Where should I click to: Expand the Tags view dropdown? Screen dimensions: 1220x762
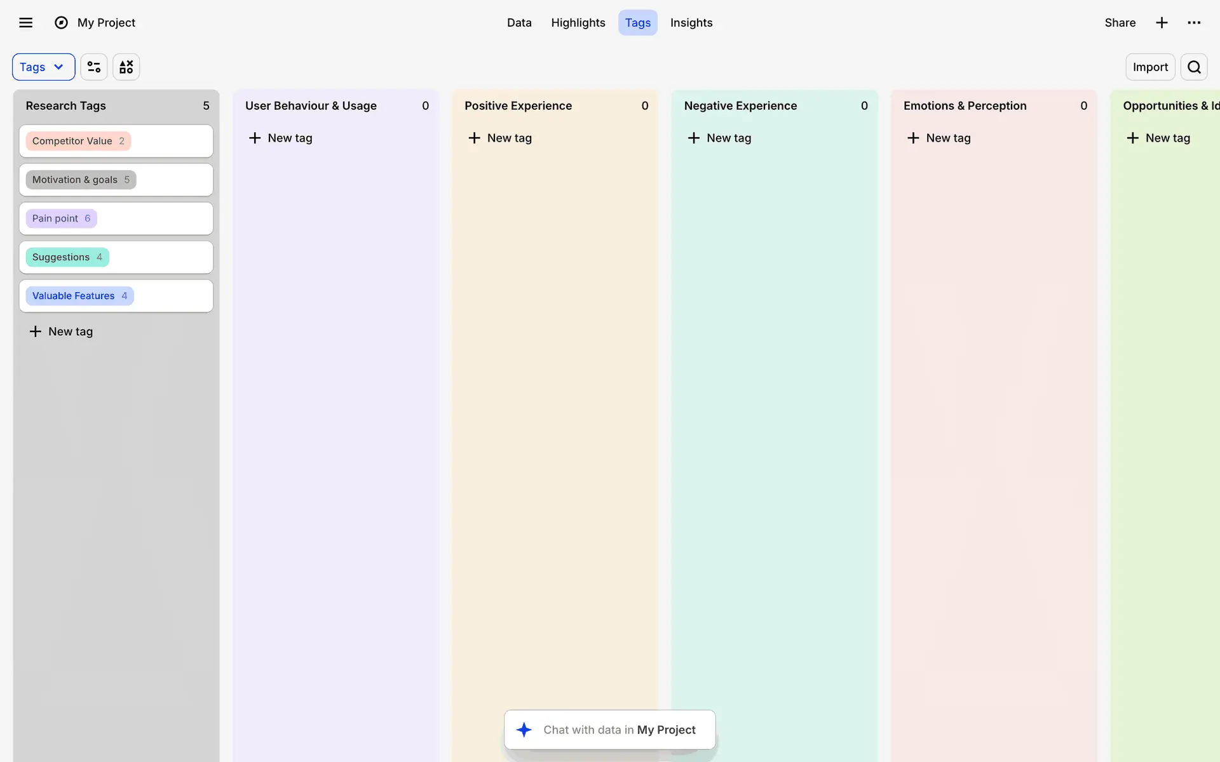(x=43, y=67)
